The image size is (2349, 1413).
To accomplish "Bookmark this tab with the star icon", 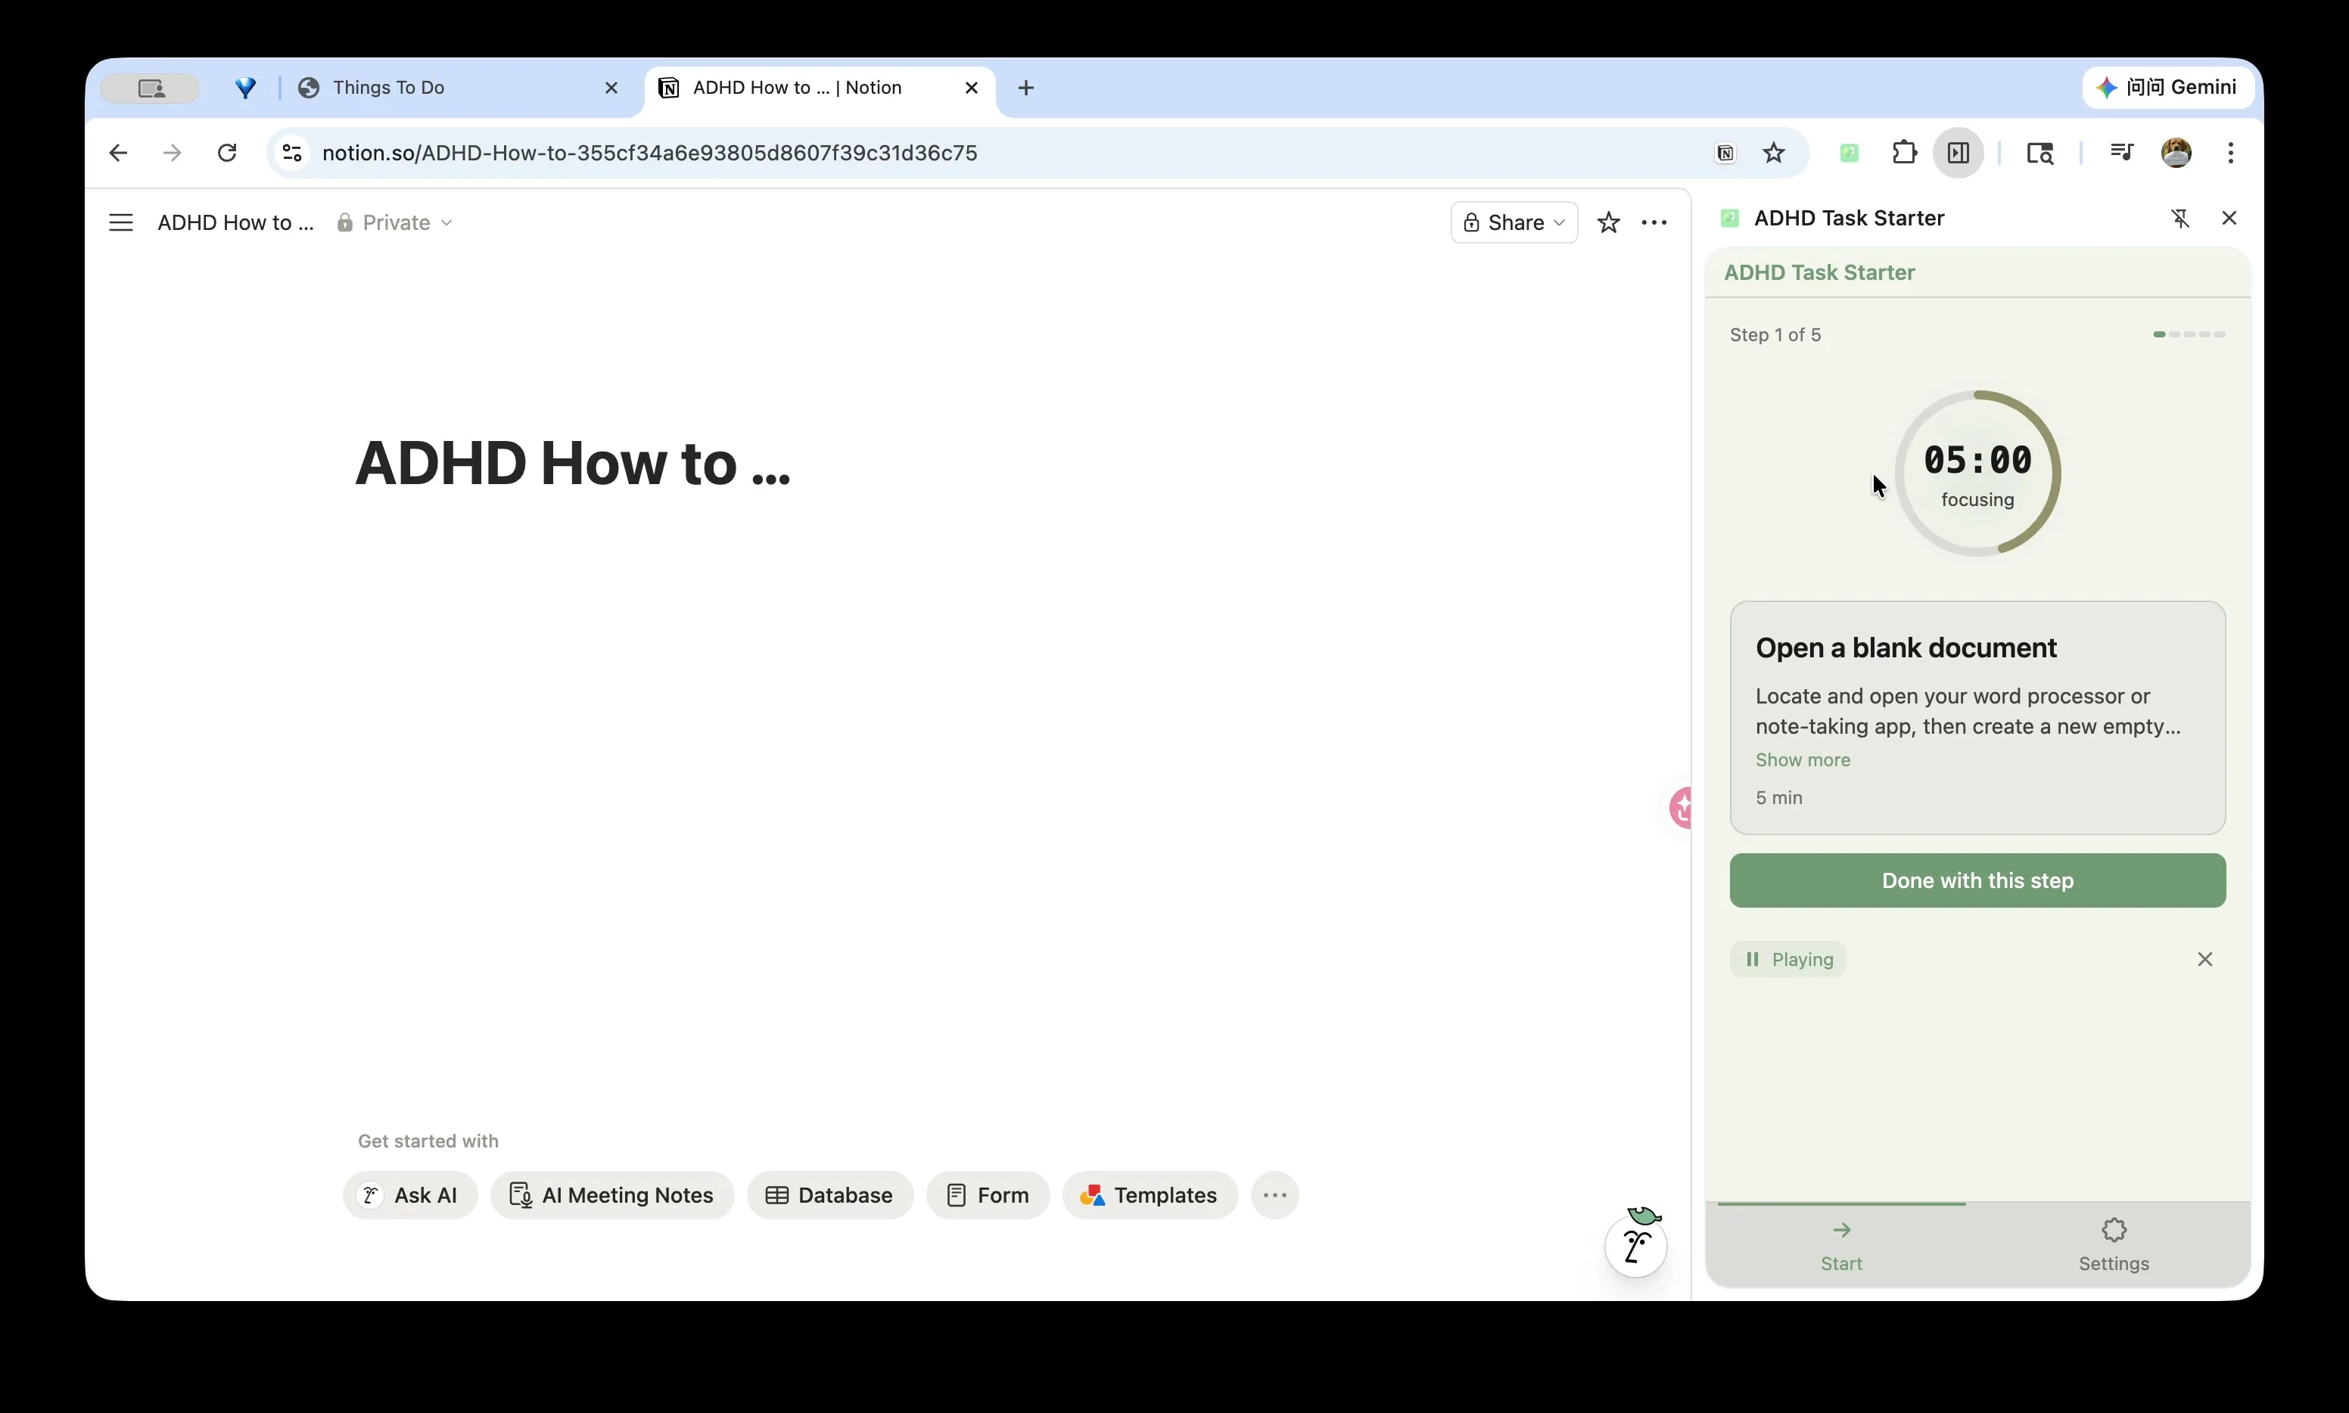I will (x=1772, y=154).
